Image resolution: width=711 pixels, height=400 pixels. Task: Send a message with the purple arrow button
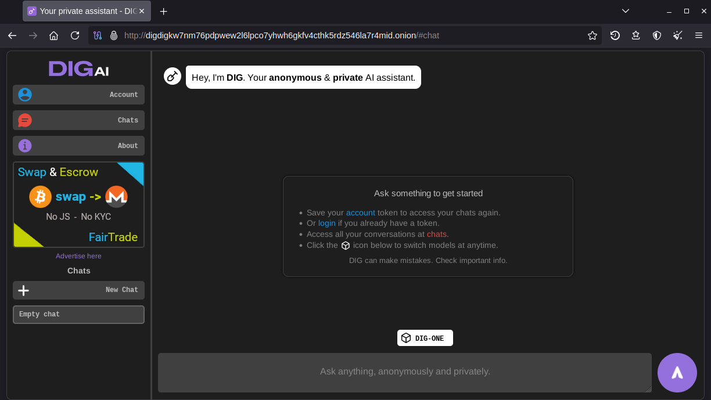[x=677, y=372]
